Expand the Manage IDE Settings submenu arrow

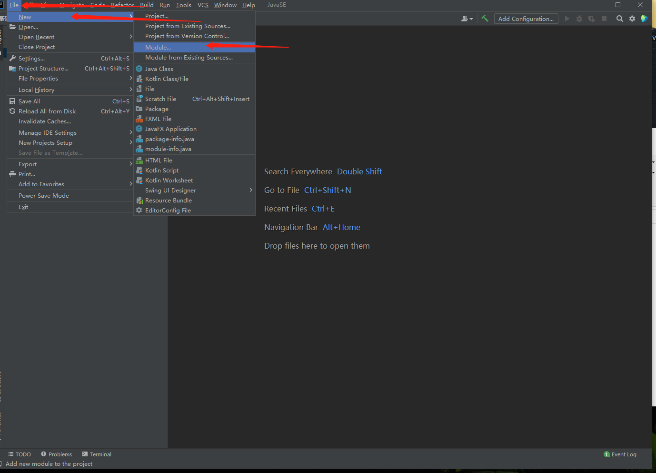tap(130, 132)
